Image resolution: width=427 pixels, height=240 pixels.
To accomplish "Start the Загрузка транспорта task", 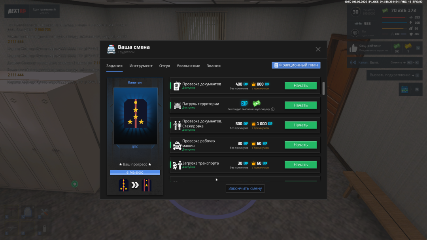I will click(300, 165).
